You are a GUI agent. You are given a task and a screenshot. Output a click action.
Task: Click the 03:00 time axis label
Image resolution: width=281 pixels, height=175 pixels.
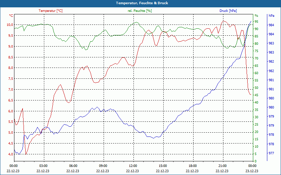click(x=43, y=166)
